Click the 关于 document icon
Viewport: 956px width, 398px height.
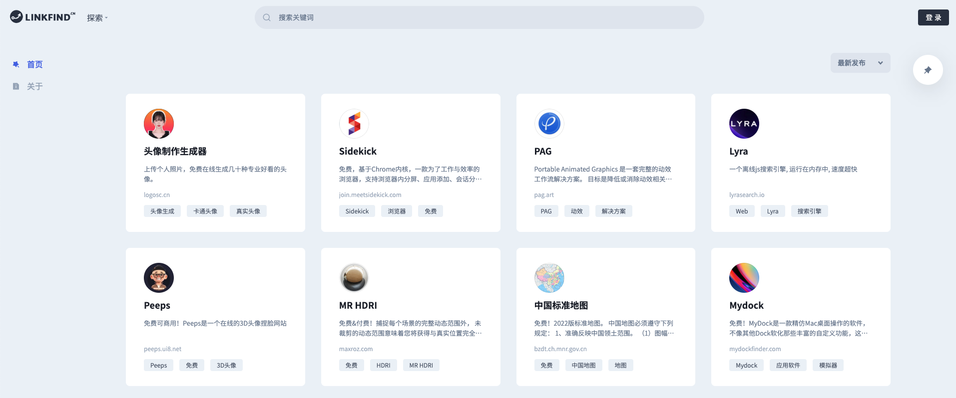tap(16, 86)
